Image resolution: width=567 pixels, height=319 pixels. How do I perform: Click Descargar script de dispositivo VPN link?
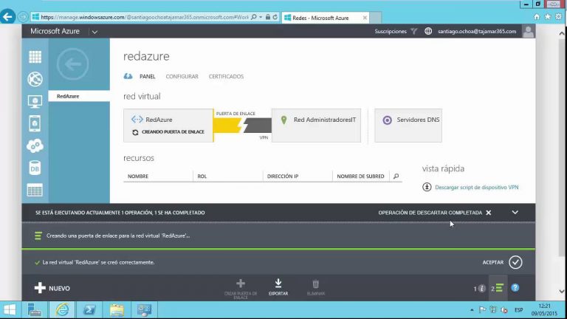477,188
